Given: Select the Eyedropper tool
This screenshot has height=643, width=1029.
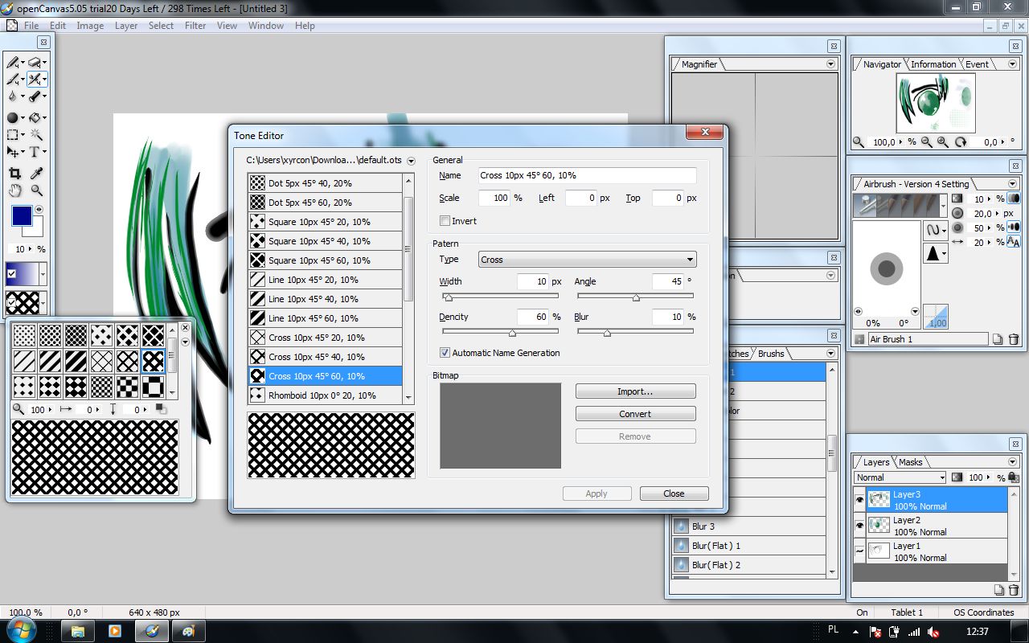Looking at the screenshot, I should tap(35, 173).
